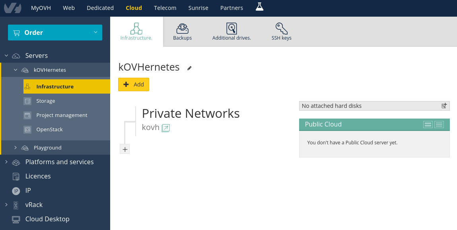Click the Backups tab icon
The height and width of the screenshot is (230, 457).
tap(183, 29)
